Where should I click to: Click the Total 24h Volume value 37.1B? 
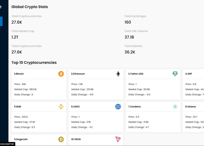[x=129, y=37]
